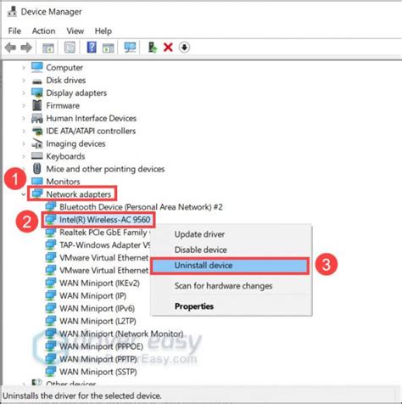
Task: Click the Imaging devices camera icon
Action: click(37, 143)
